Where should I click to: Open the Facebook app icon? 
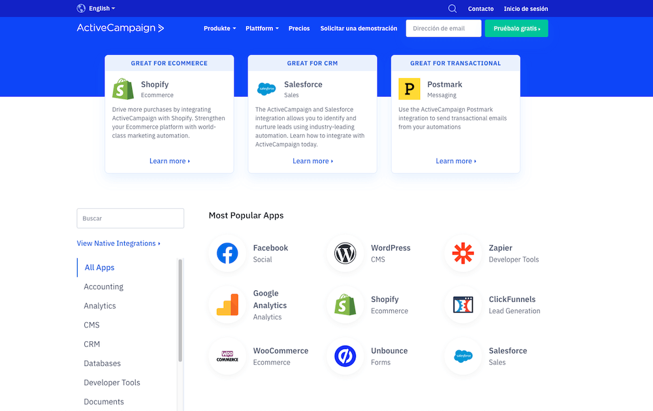(227, 253)
